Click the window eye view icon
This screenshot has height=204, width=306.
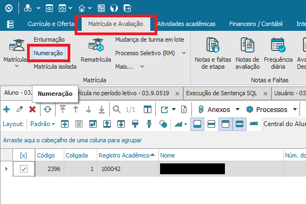point(49,8)
